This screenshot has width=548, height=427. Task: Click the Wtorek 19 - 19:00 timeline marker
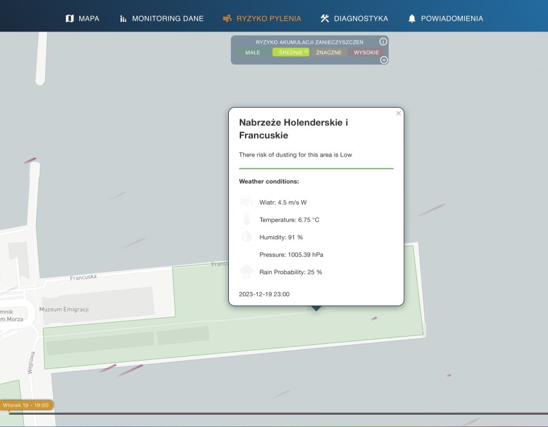(x=27, y=405)
